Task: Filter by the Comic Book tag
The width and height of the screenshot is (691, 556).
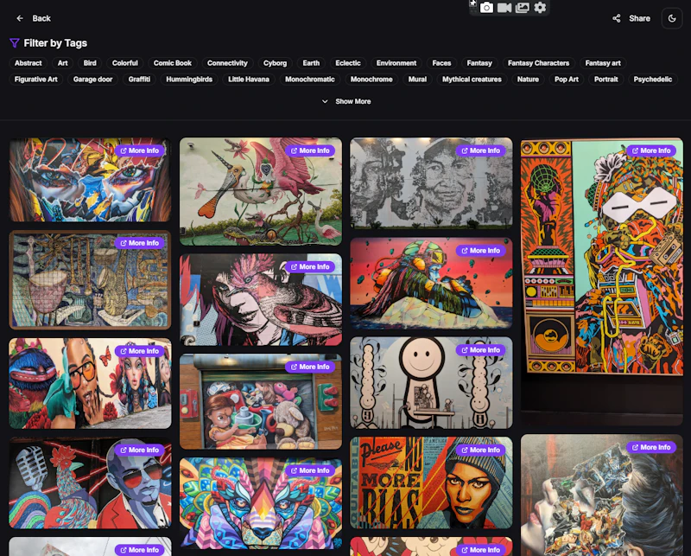Action: [x=172, y=63]
